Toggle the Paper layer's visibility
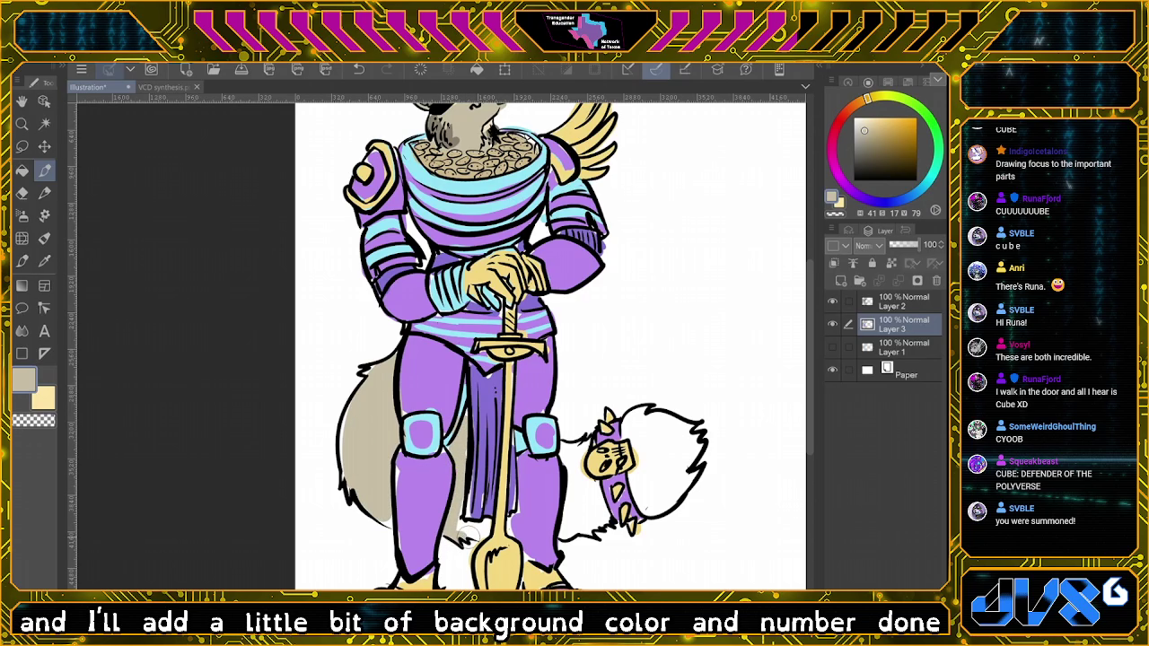1149x646 pixels. [831, 369]
